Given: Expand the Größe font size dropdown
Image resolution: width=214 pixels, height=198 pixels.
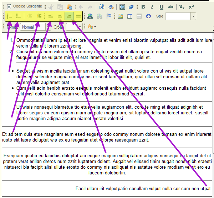Looking at the screenshot, I should click(79, 27).
